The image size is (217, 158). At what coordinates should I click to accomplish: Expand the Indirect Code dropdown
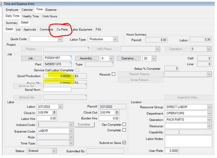71,125
